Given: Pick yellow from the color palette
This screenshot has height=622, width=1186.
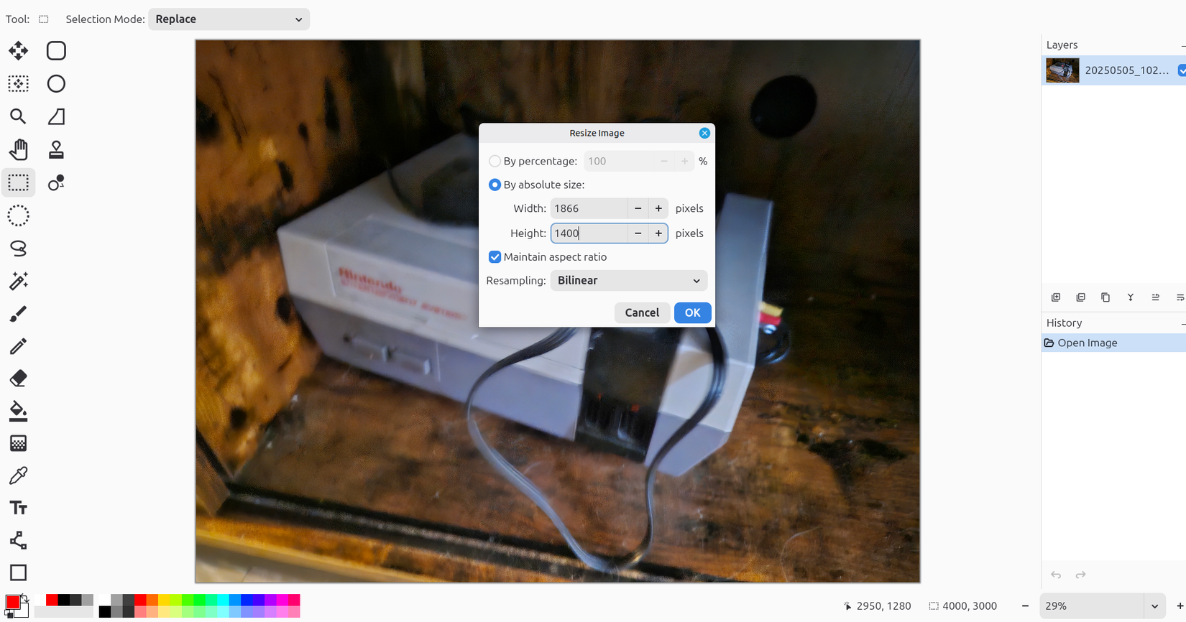Looking at the screenshot, I should click(164, 600).
